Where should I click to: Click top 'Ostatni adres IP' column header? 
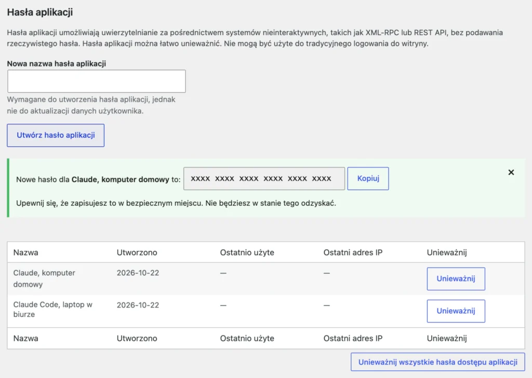pyautogui.click(x=353, y=253)
